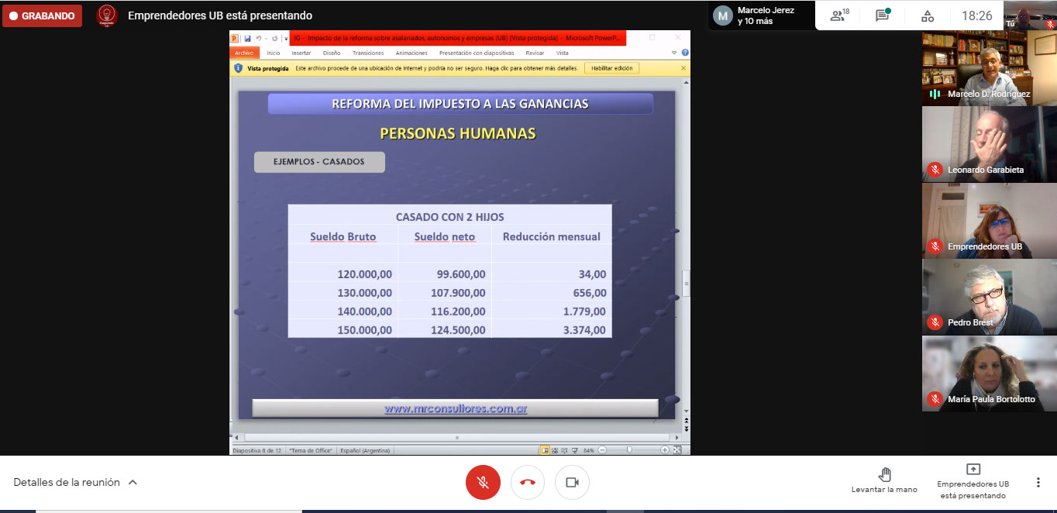The width and height of the screenshot is (1057, 513).
Task: Hang up with the red phone button
Action: tap(528, 482)
